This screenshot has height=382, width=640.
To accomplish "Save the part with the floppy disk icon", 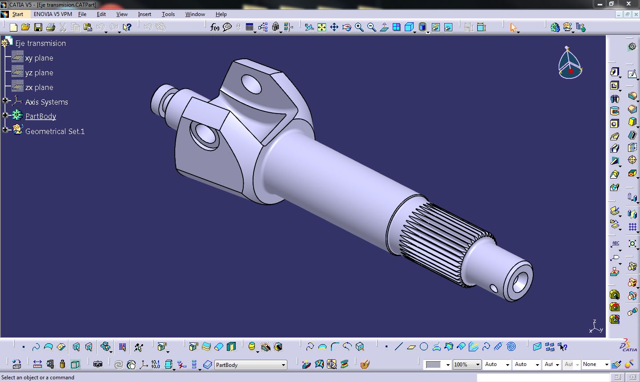I will [x=38, y=28].
